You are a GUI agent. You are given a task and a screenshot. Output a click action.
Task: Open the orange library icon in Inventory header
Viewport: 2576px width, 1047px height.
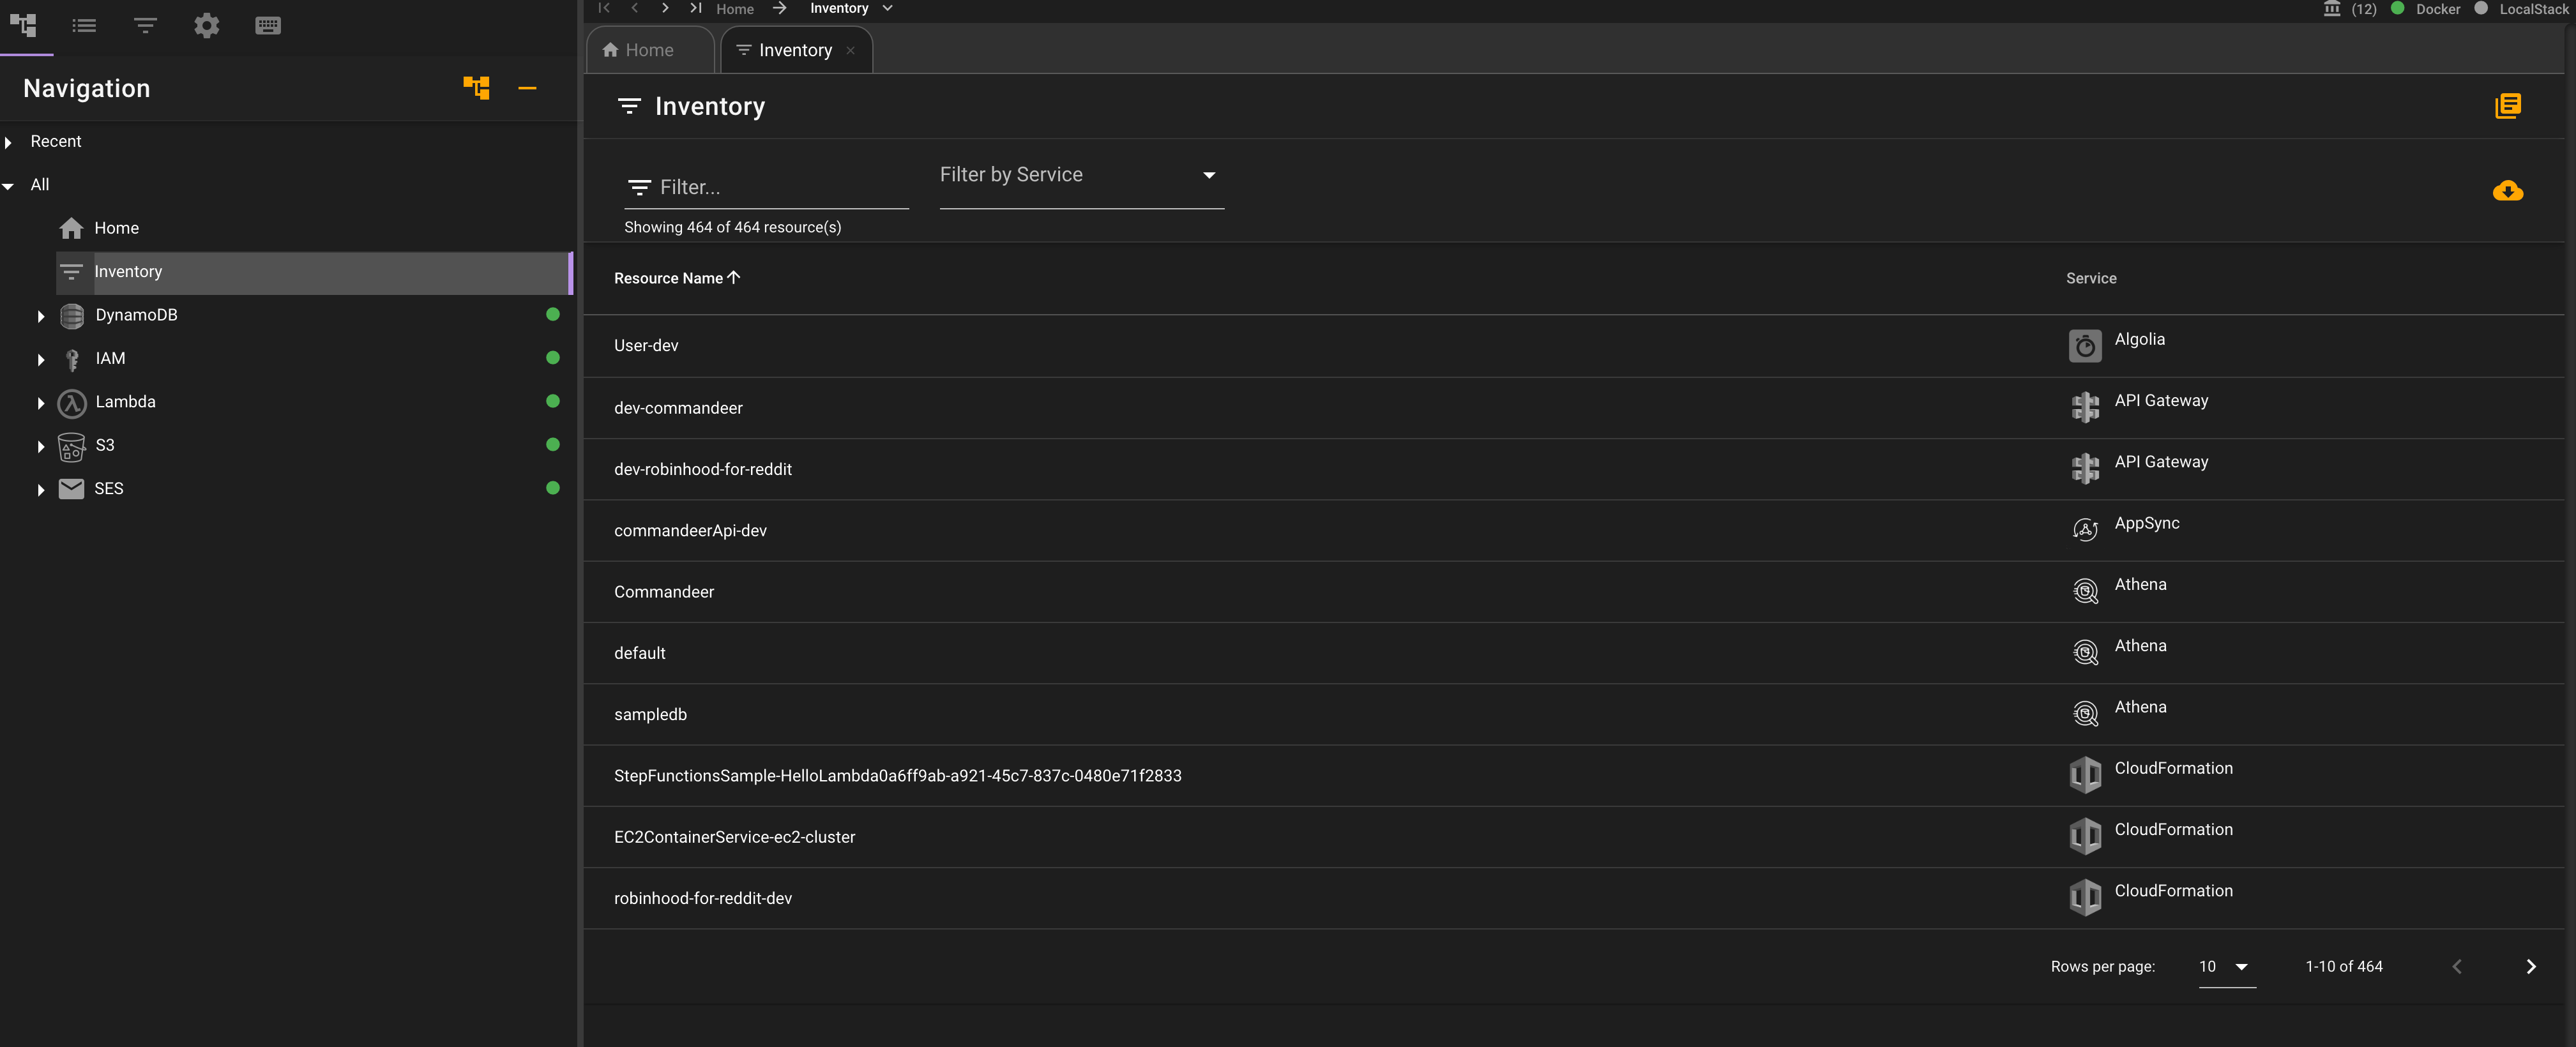pyautogui.click(x=2508, y=106)
